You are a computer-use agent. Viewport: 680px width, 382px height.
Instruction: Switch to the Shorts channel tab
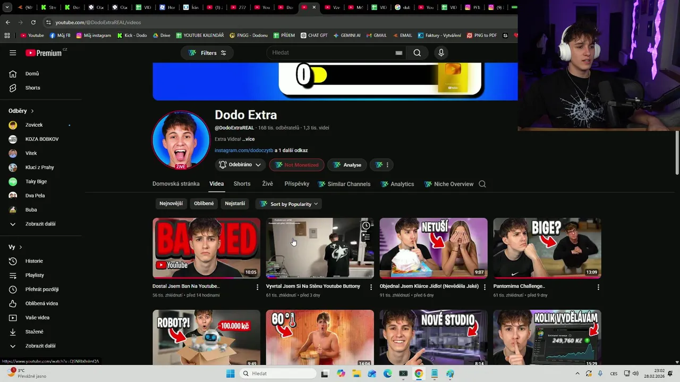point(242,184)
